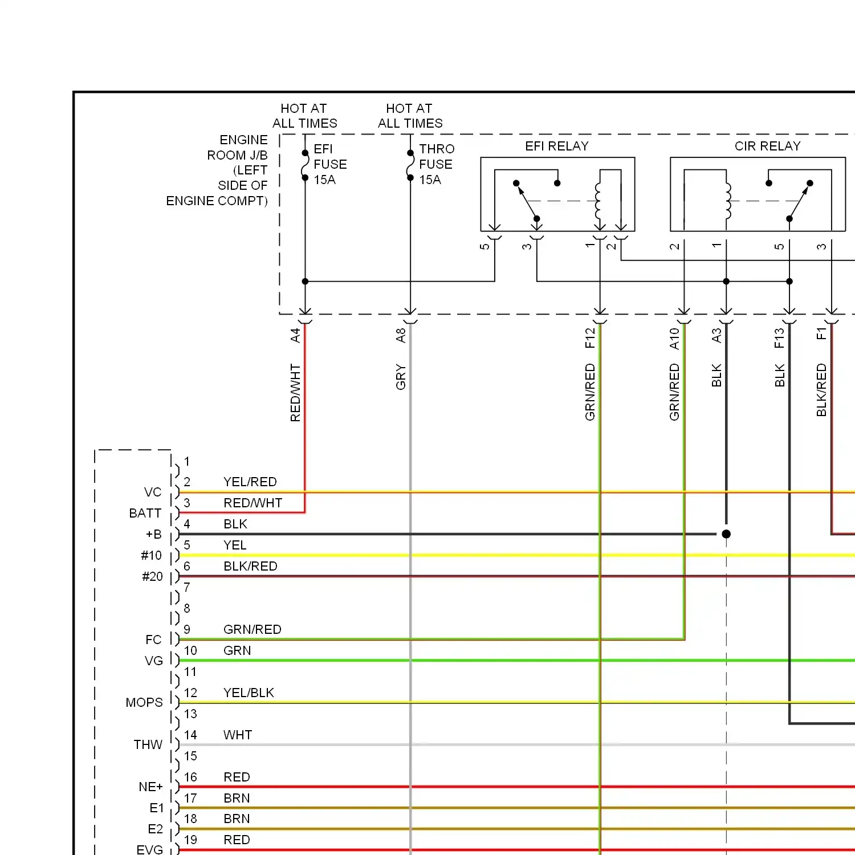
Task: Click the EVG terminal label
Action: (x=150, y=850)
